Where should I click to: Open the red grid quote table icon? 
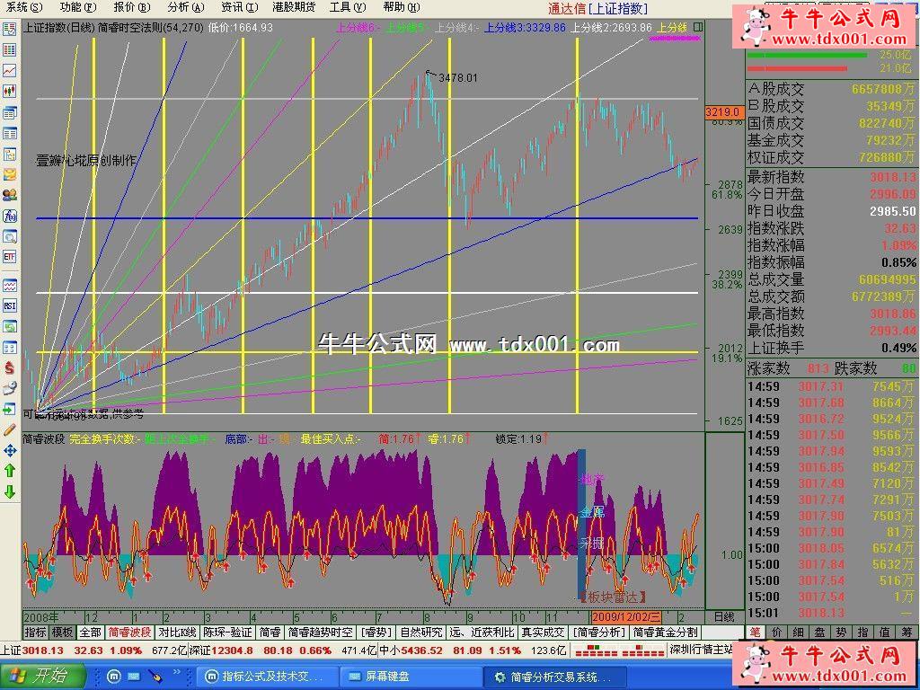pyautogui.click(x=9, y=49)
